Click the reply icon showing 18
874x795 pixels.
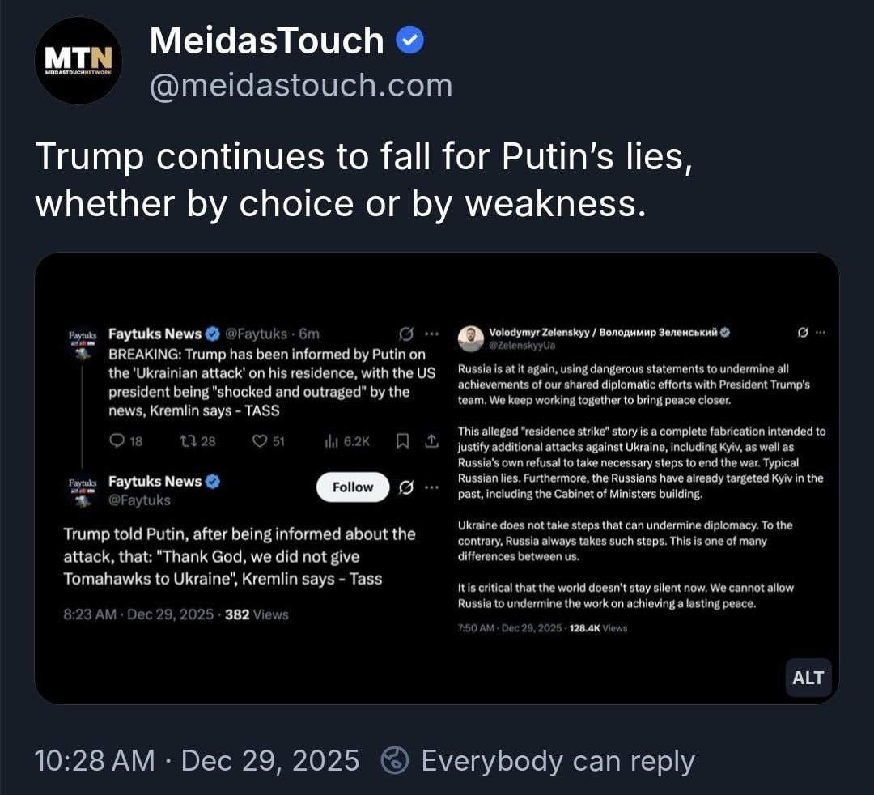(117, 440)
